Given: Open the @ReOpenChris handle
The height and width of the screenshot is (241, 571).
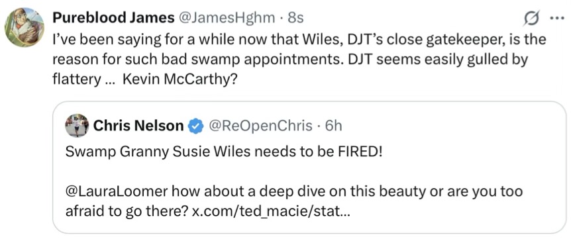Looking at the screenshot, I should pos(260,126).
